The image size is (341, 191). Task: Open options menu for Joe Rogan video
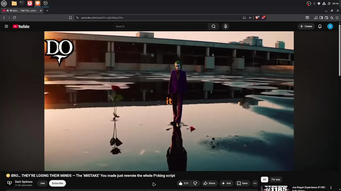tap(331, 188)
